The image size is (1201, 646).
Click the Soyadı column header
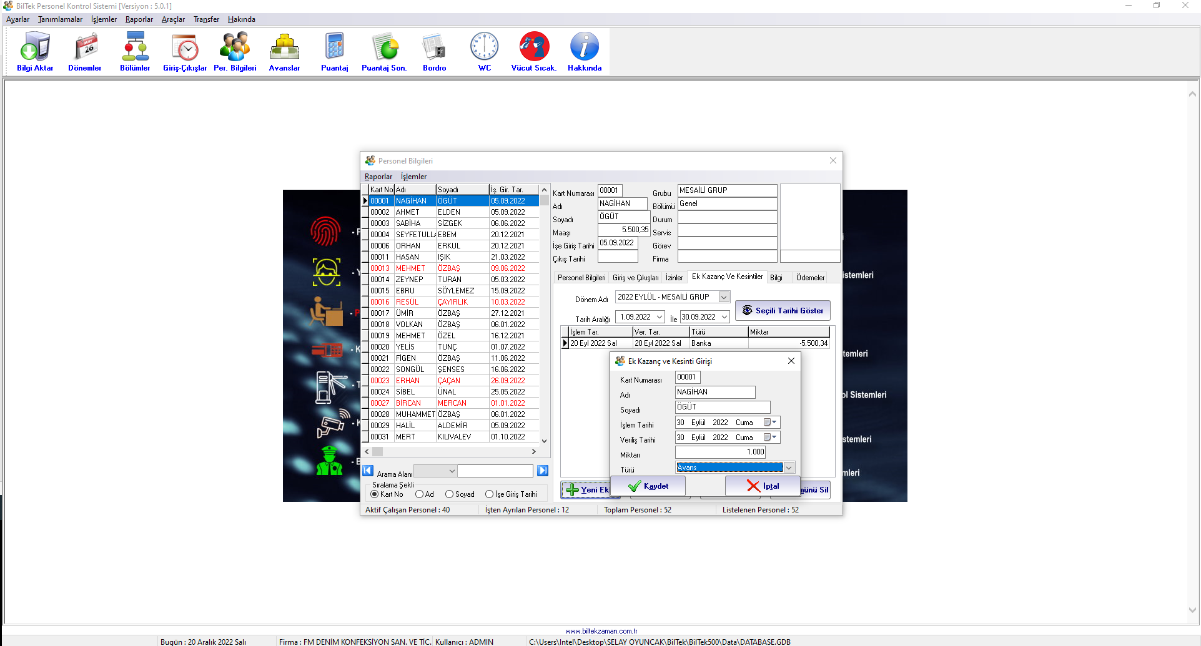pyautogui.click(x=462, y=190)
